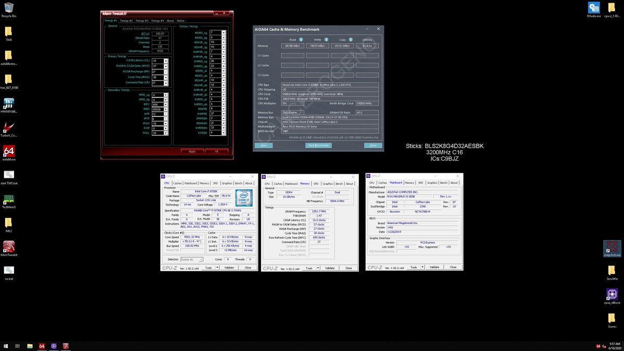
Task: Open the taskbar clock showing 5:57 AM
Action: tap(615, 346)
